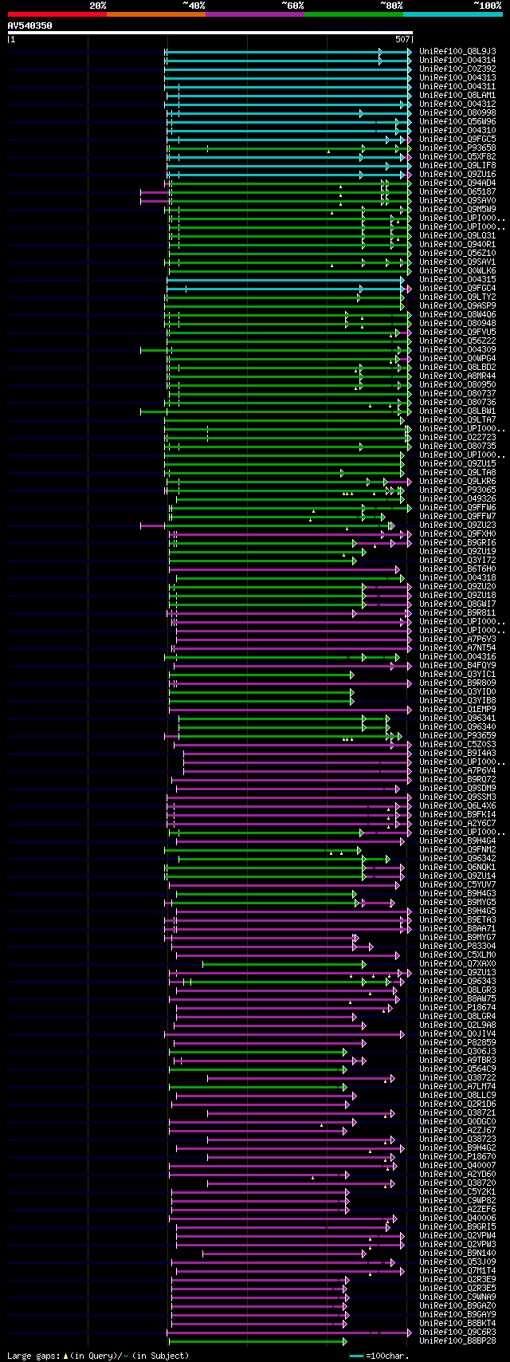Select the UniRef100_O04315 label
The width and height of the screenshot is (510, 1362).
click(x=457, y=279)
